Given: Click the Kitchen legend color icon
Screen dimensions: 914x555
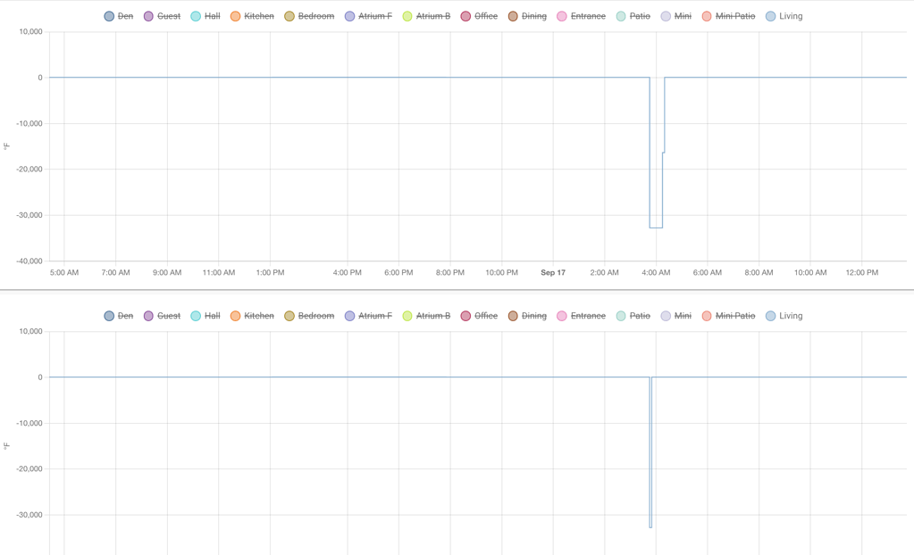Looking at the screenshot, I should click(237, 15).
